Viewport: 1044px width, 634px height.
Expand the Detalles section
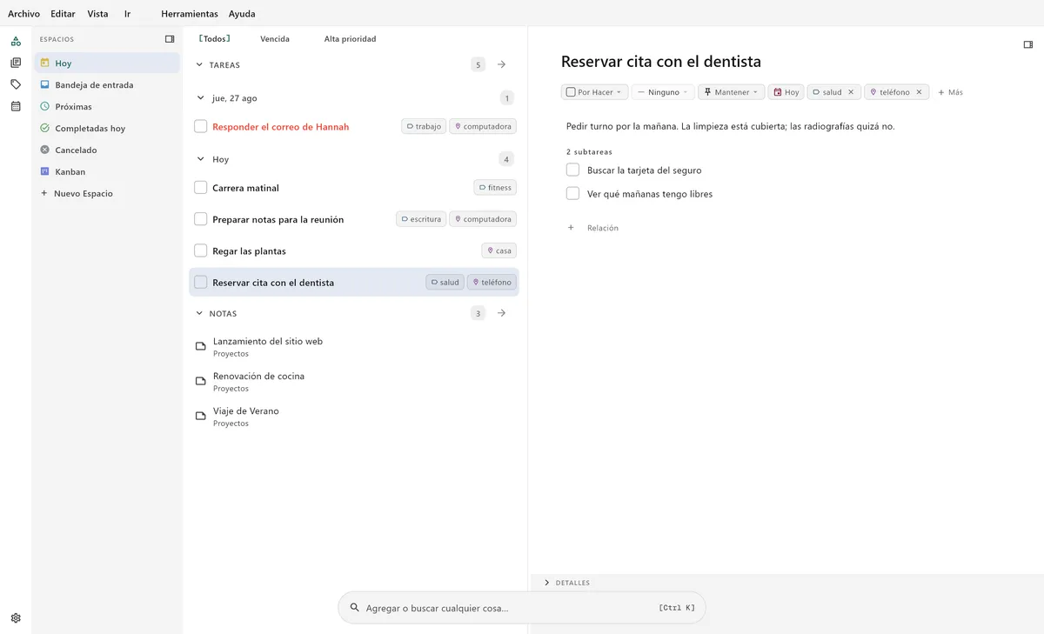(x=566, y=583)
